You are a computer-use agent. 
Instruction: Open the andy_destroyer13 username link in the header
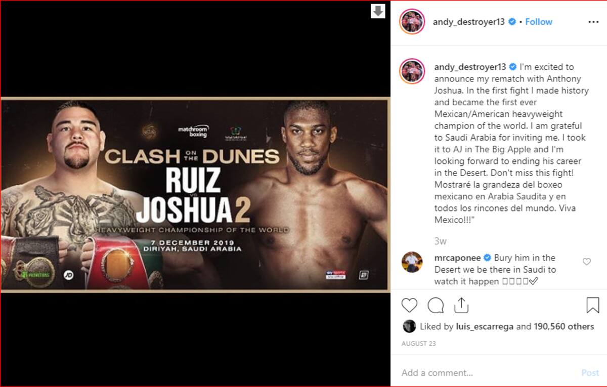(x=469, y=22)
